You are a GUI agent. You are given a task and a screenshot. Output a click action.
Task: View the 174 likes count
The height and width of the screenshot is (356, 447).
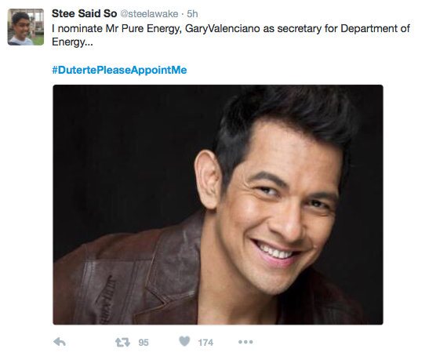pos(205,343)
